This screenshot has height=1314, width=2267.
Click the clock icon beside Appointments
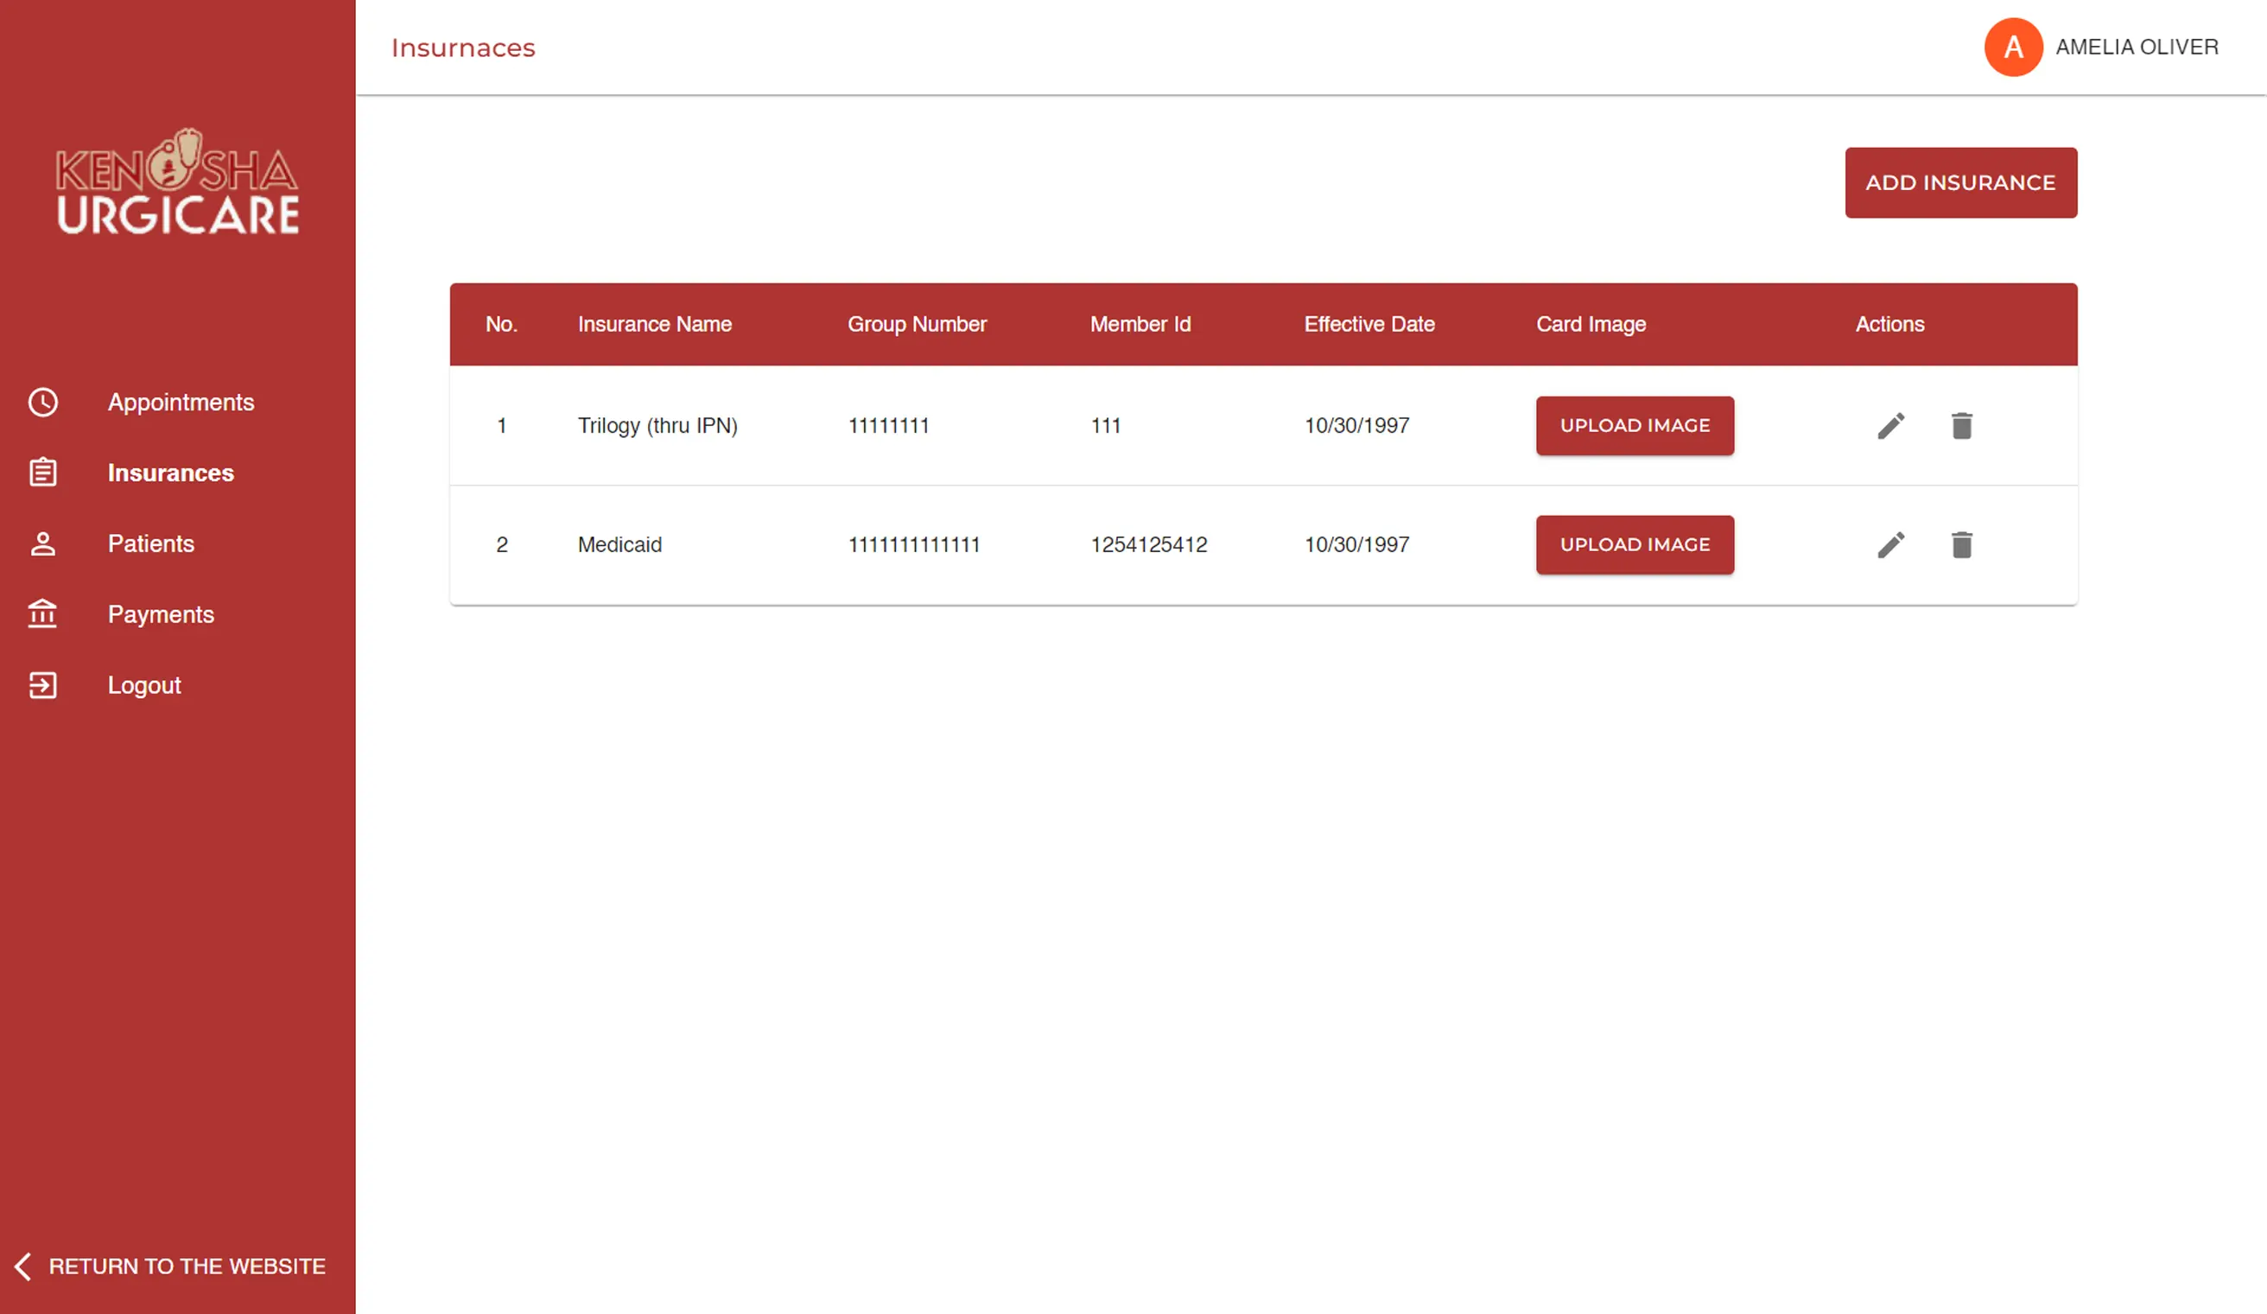(42, 403)
